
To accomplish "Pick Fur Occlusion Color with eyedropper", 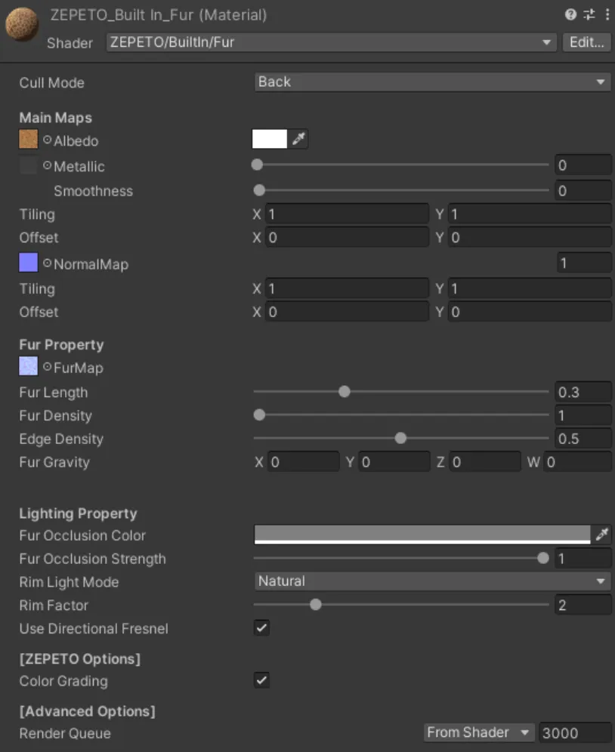I will coord(602,535).
